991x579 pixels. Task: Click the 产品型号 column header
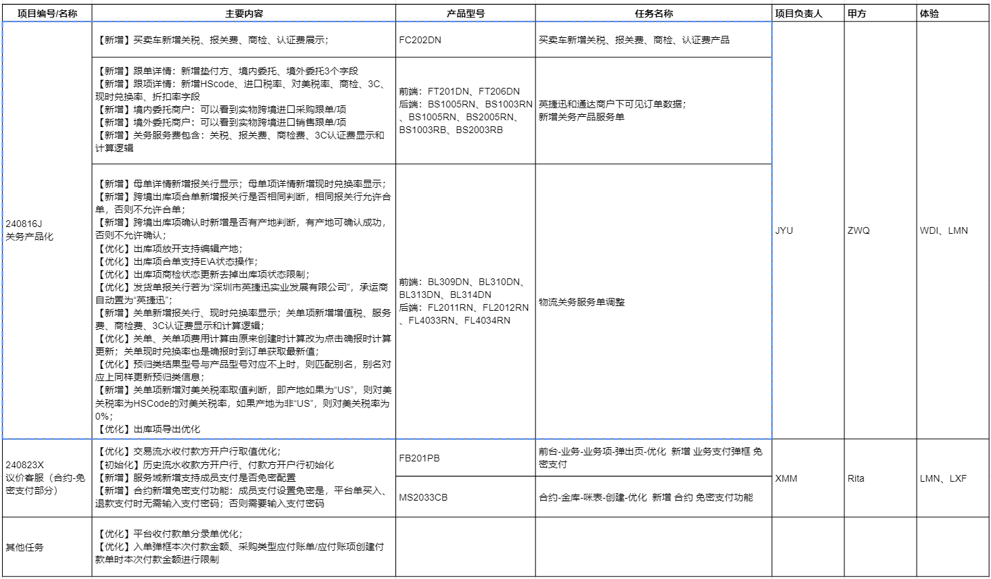click(465, 14)
